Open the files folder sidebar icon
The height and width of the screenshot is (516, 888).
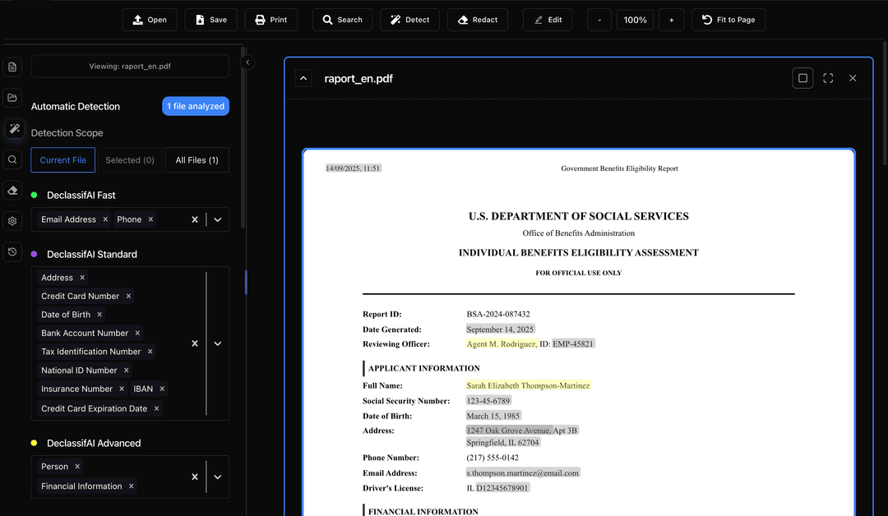click(x=12, y=98)
